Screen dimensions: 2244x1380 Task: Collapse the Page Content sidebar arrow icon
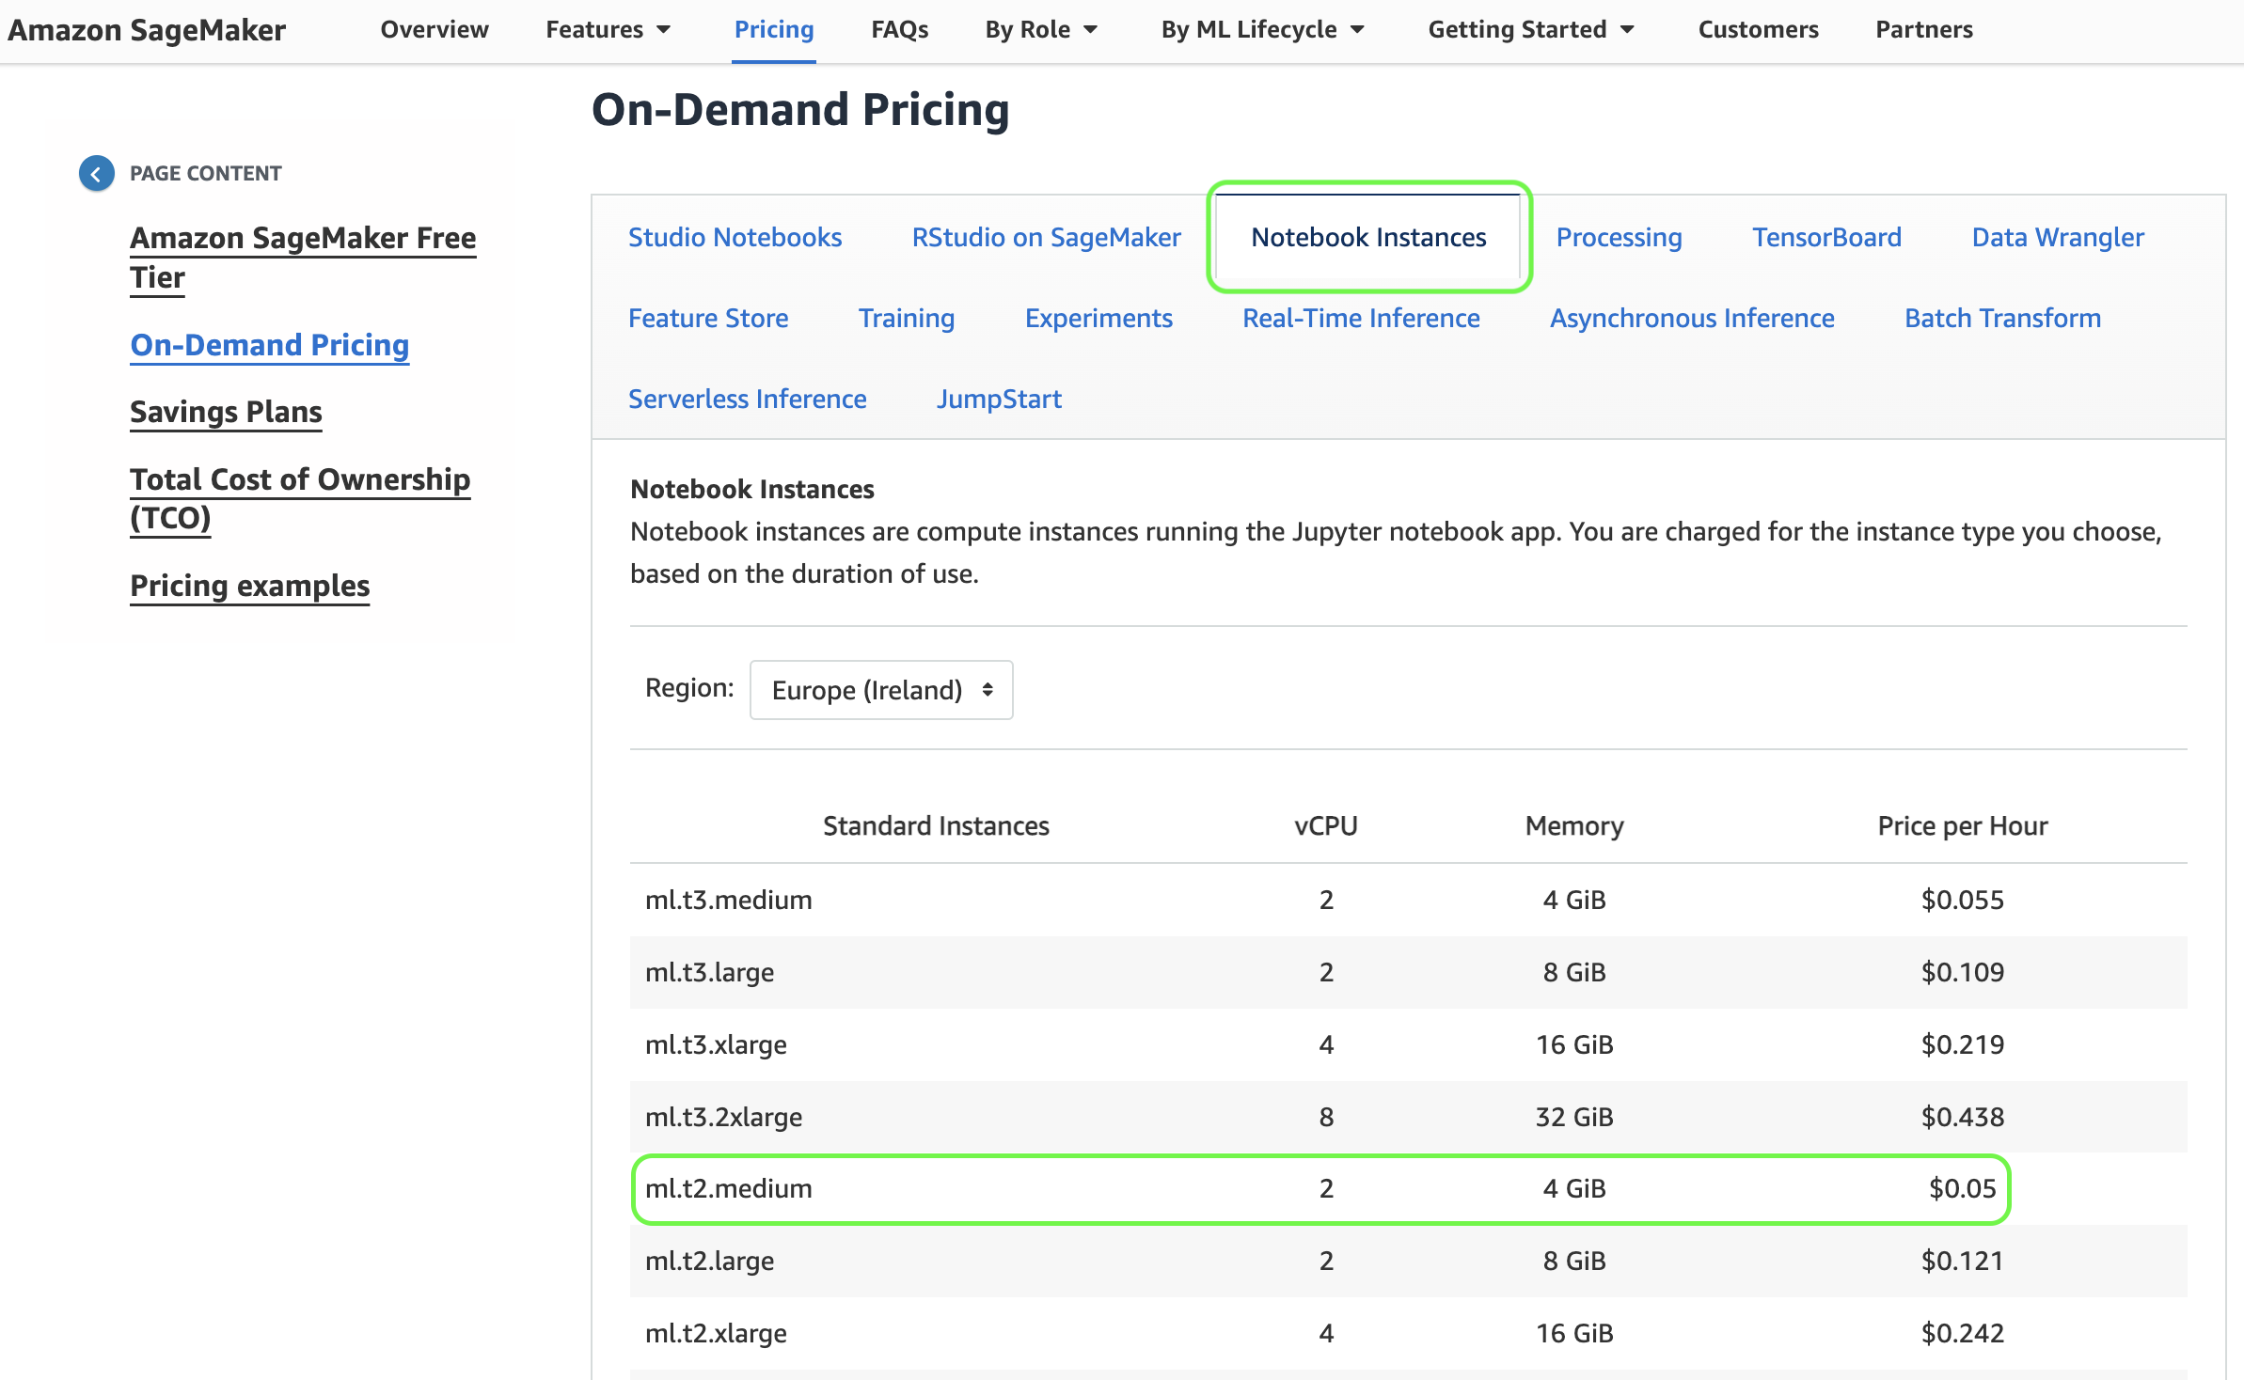(x=96, y=173)
